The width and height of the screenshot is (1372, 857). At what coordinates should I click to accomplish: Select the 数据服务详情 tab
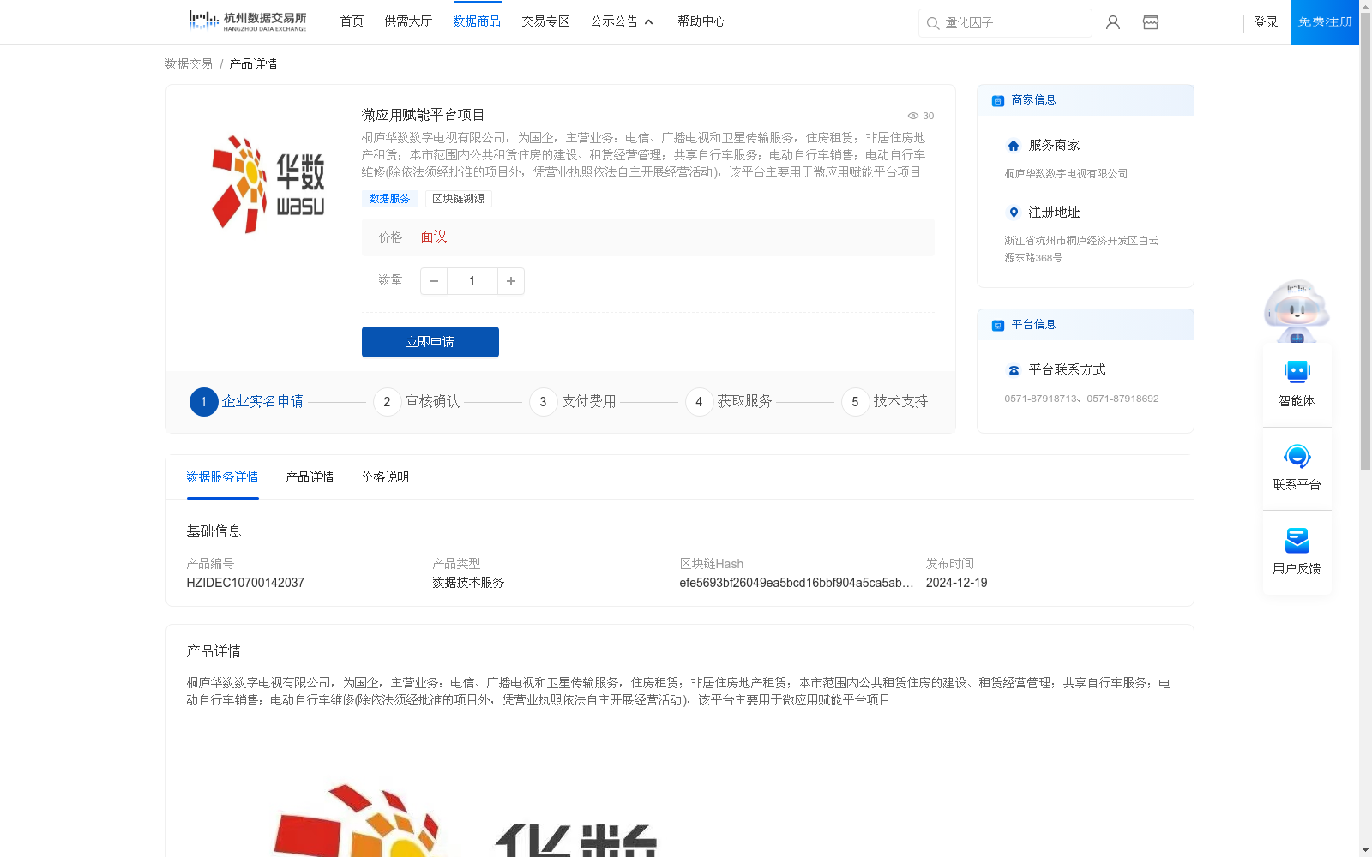[222, 477]
